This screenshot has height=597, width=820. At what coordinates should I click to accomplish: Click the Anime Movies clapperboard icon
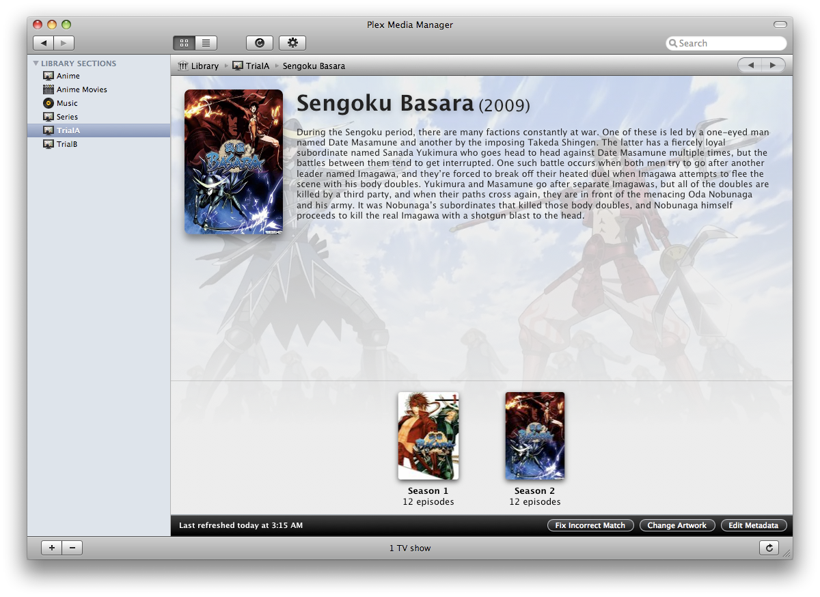(48, 89)
